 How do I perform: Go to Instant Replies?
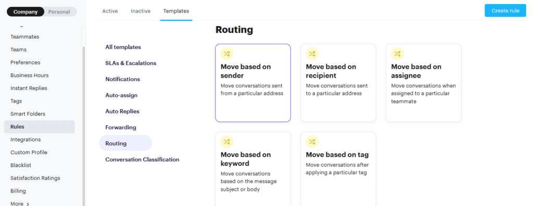tap(29, 88)
